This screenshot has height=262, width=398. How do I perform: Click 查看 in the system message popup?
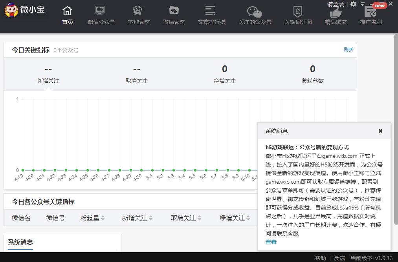click(271, 242)
